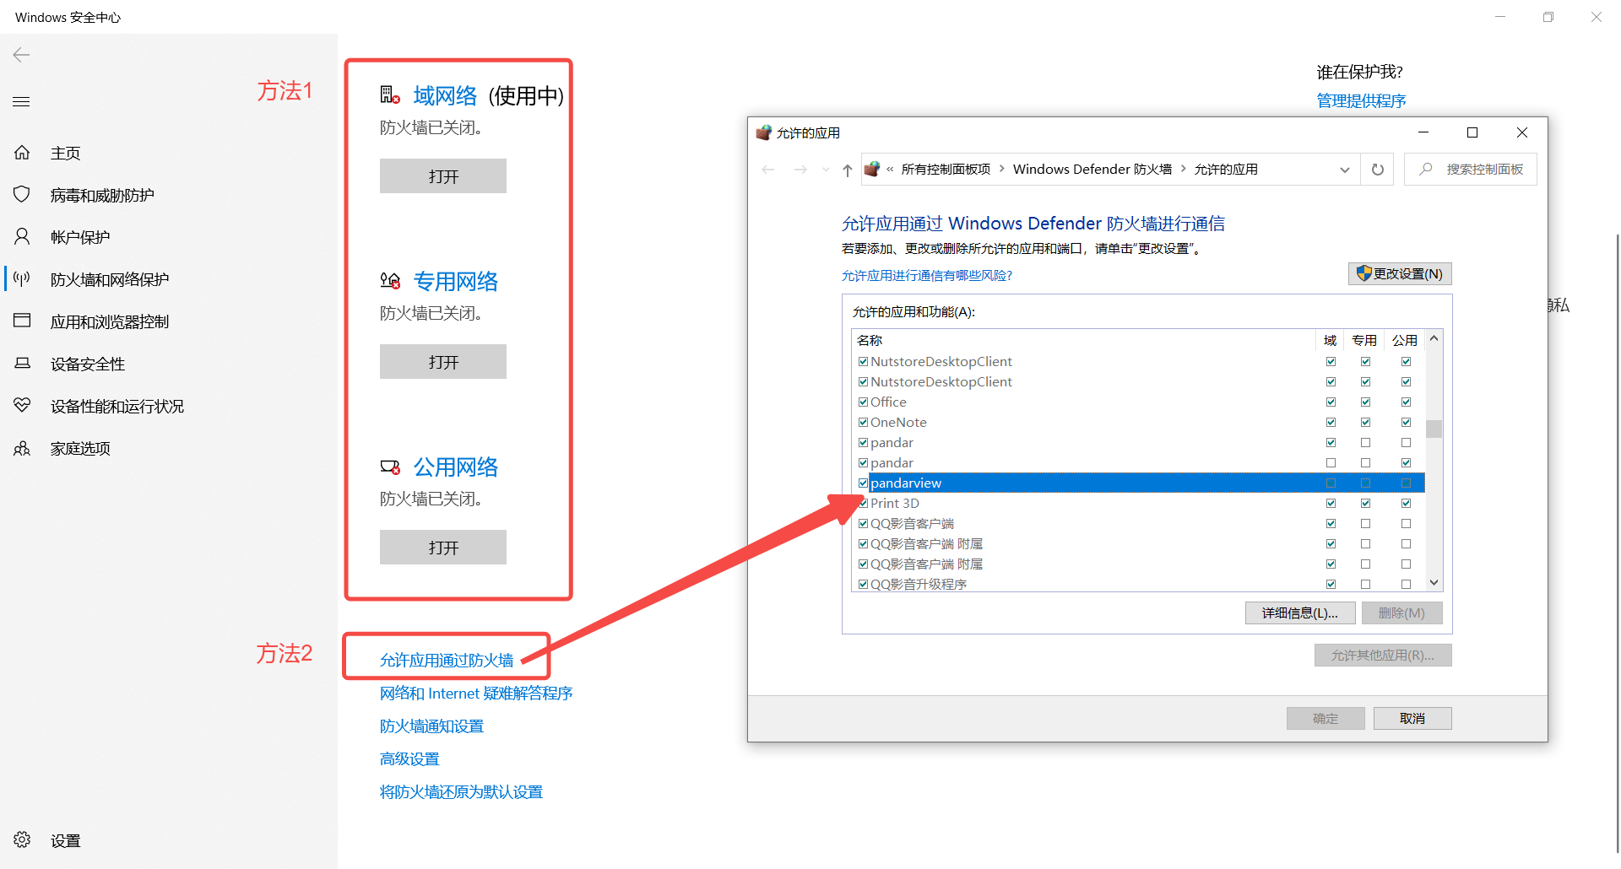Click the firewall antenna icon in sidebar
The height and width of the screenshot is (869, 1621).
click(22, 279)
